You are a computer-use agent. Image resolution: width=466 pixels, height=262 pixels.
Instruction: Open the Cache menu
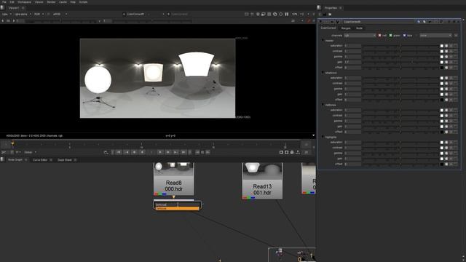(63, 1)
